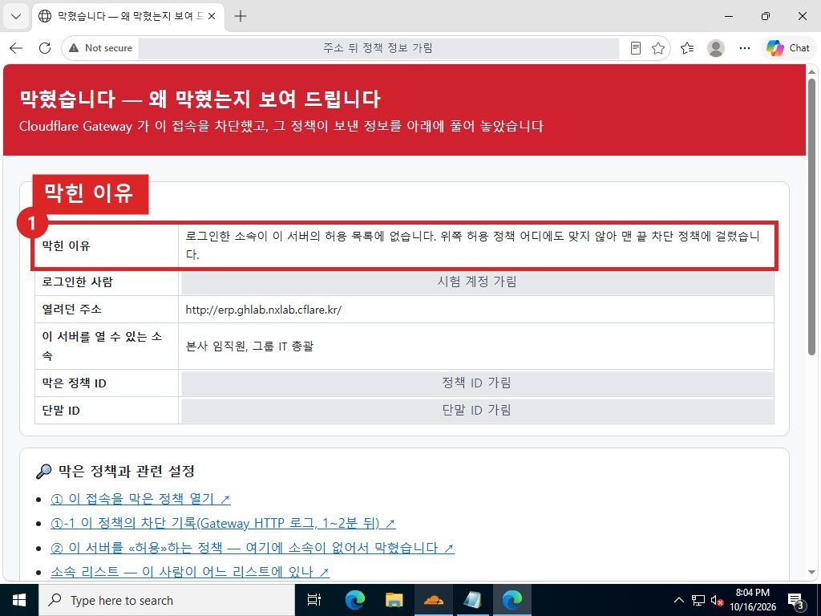821x616 pixels.
Task: Add page to favorites with star icon
Action: point(658,48)
